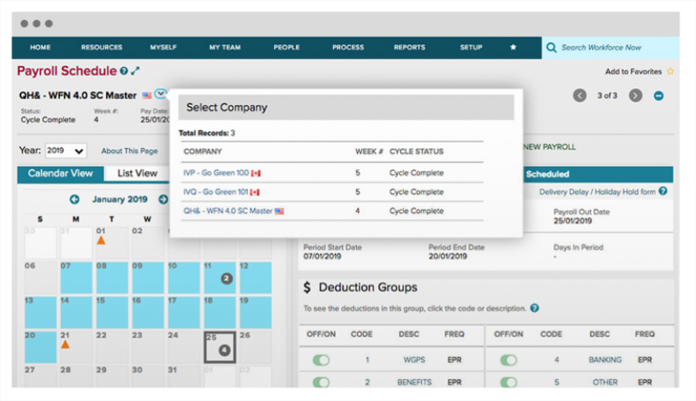Open the RESOURCES menu
Viewport: 696px width, 401px height.
pyautogui.click(x=102, y=47)
